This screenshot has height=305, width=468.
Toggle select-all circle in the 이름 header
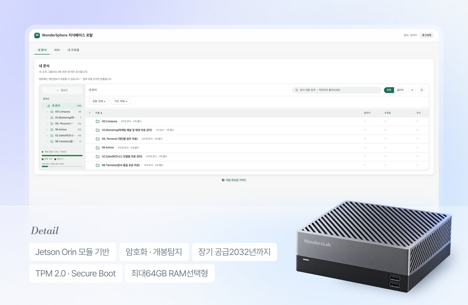(90, 113)
